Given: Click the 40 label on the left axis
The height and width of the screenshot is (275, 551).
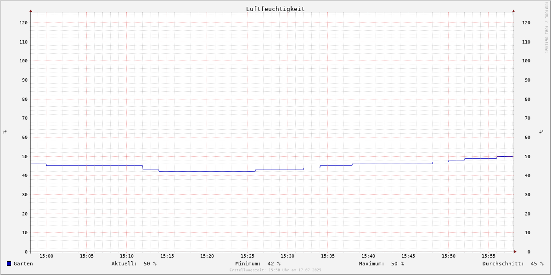Looking at the screenshot, I should coord(25,175).
